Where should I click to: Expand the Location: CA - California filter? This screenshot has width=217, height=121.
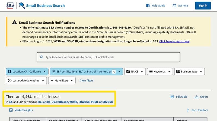tap(27, 72)
